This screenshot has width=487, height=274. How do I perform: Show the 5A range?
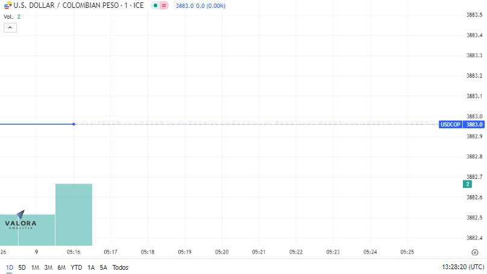pos(104,267)
